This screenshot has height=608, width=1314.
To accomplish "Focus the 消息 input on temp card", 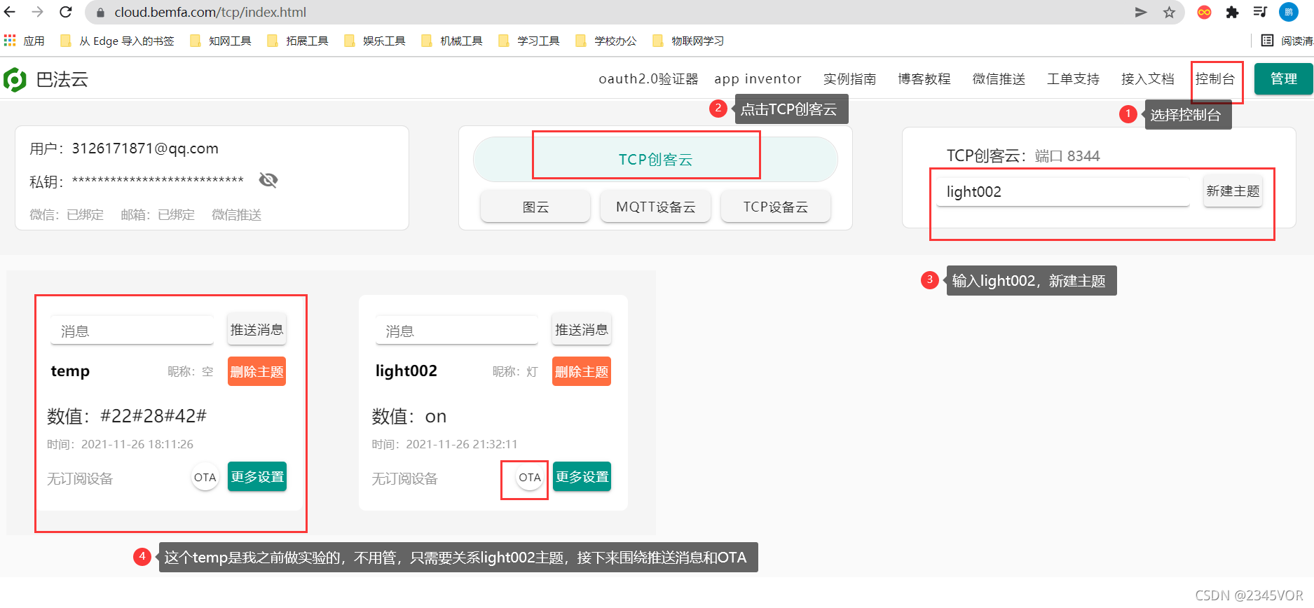I will [132, 330].
